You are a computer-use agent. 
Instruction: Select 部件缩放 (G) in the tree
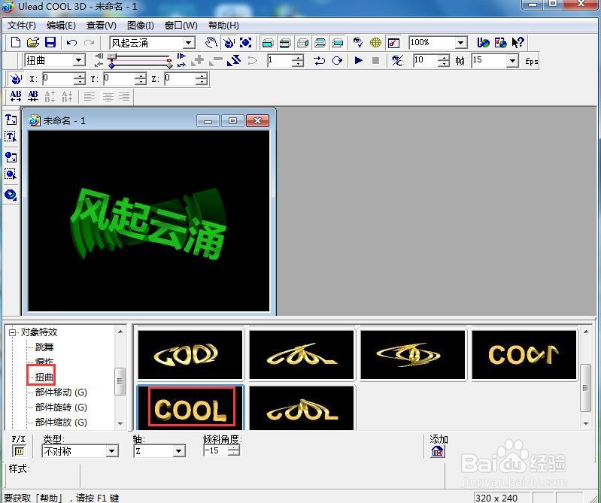tap(61, 422)
